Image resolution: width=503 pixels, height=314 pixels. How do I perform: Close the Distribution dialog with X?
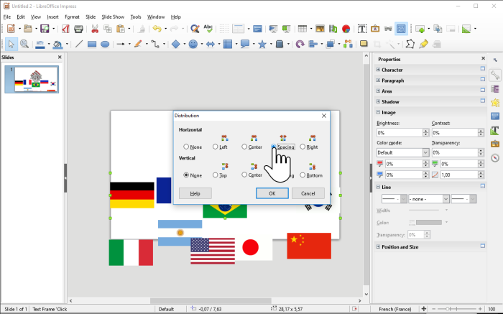[x=324, y=116]
